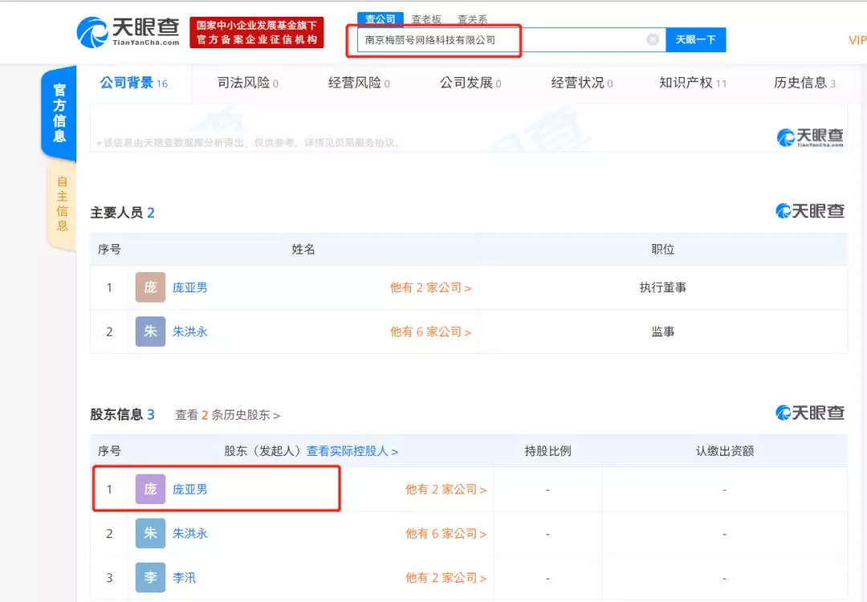The width and height of the screenshot is (867, 602).
Task: Expand 他有 2 家公司 for shareholder 李汛
Action: coord(446,578)
